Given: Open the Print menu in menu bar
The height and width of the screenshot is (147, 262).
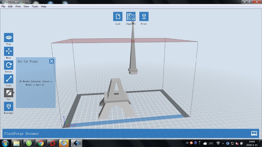Looking at the screenshot, I should click(x=18, y=7).
